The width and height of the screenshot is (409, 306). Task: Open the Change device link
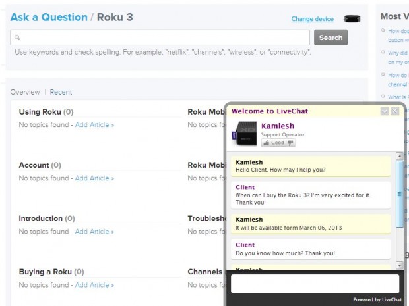tap(313, 19)
